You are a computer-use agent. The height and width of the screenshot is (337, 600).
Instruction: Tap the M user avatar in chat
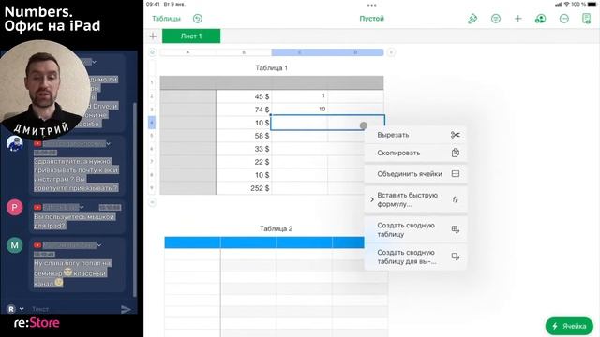tap(15, 245)
